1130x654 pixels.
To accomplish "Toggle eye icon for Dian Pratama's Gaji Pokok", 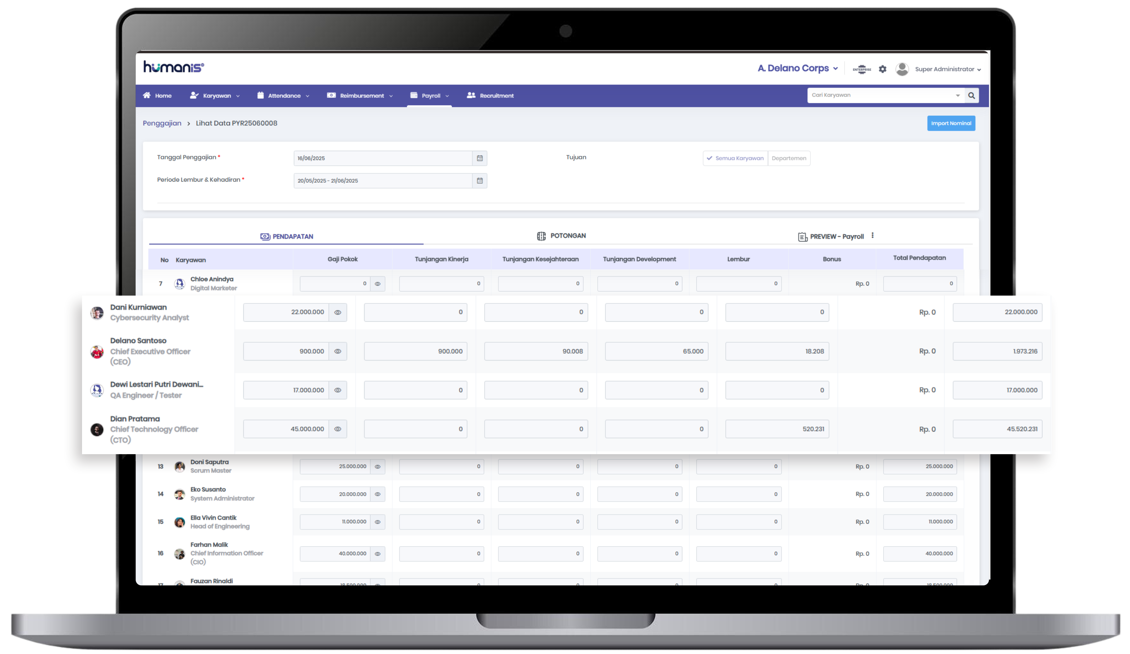I will click(x=338, y=429).
